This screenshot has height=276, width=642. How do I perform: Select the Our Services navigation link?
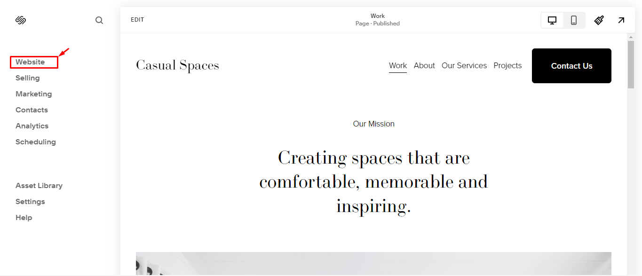tap(464, 65)
